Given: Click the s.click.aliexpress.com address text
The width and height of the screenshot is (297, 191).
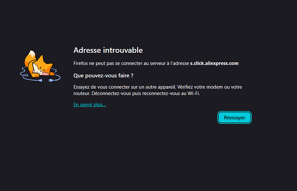Looking at the screenshot, I should (214, 63).
